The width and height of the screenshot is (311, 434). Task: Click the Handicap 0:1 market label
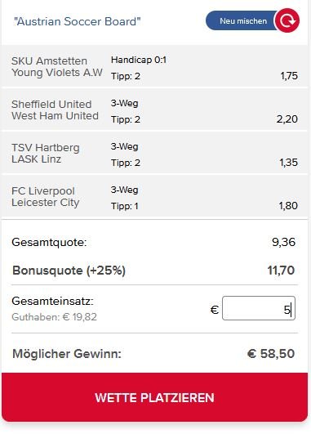[x=139, y=60]
